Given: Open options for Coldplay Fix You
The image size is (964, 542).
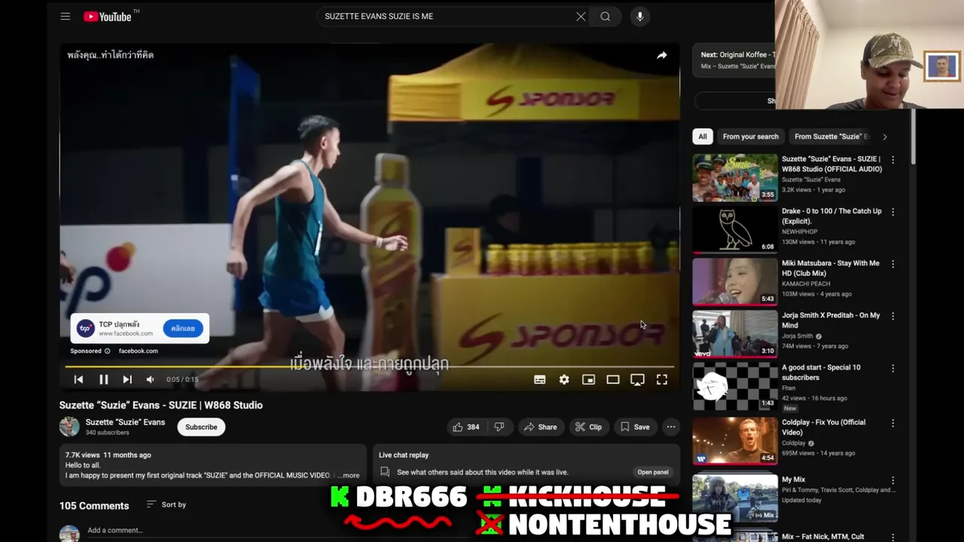Looking at the screenshot, I should tap(893, 423).
